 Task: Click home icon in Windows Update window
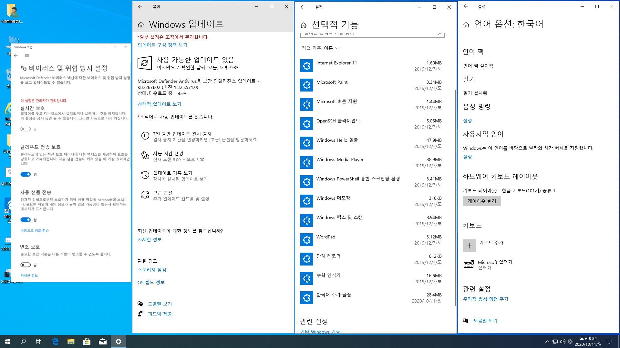pos(141,25)
